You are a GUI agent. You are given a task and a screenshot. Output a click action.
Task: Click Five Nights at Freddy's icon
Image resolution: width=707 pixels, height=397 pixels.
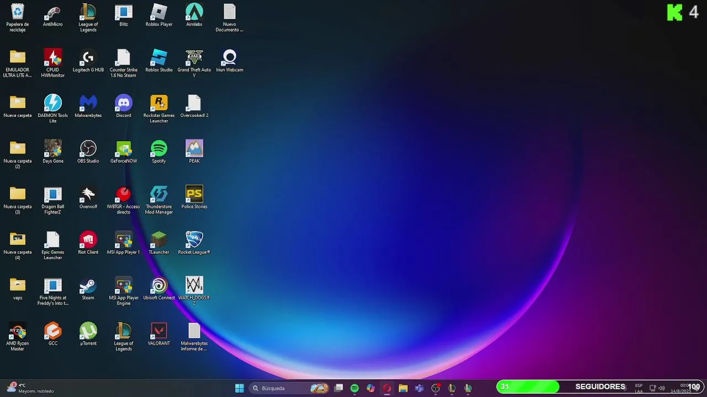[53, 291]
